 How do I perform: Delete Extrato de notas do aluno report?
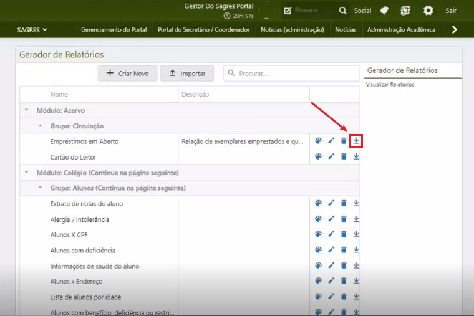344,203
